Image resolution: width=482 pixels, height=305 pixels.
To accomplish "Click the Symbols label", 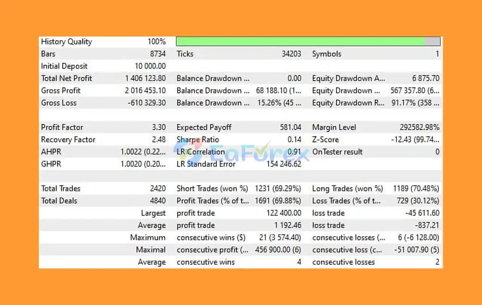I will 326,54.
